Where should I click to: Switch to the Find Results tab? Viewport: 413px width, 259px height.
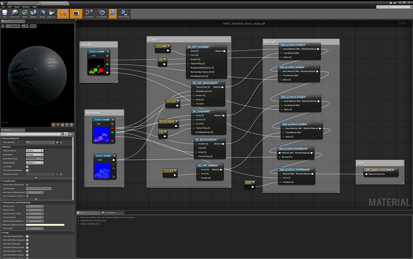coord(110,213)
